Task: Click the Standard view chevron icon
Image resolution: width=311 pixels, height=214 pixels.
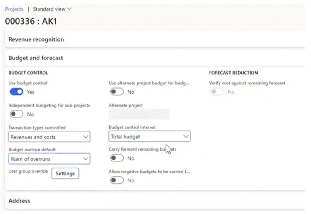Action: pos(69,9)
